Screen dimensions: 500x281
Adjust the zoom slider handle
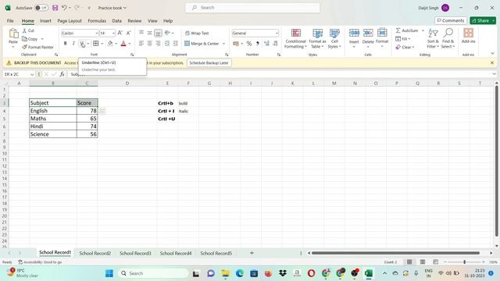(465, 262)
